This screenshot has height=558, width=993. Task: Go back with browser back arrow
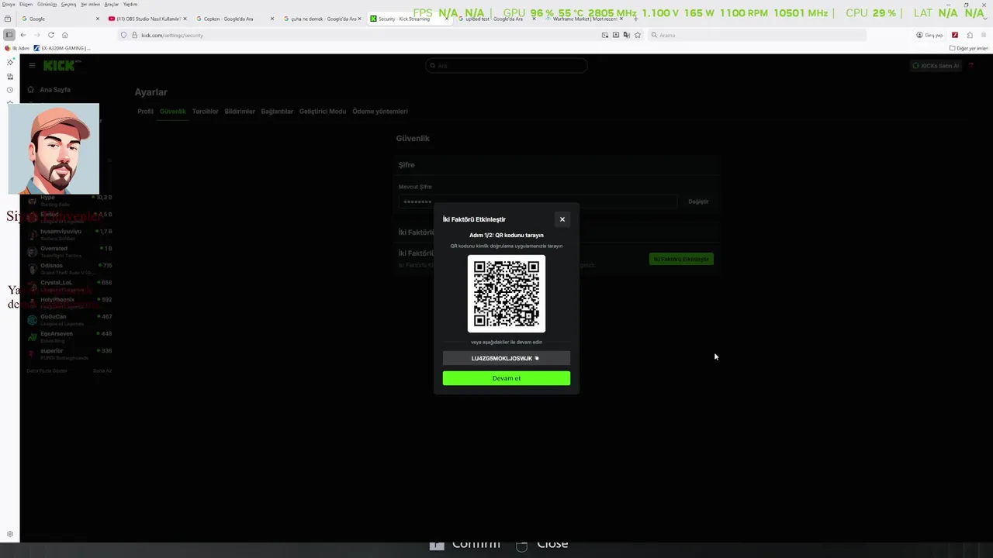[x=23, y=35]
